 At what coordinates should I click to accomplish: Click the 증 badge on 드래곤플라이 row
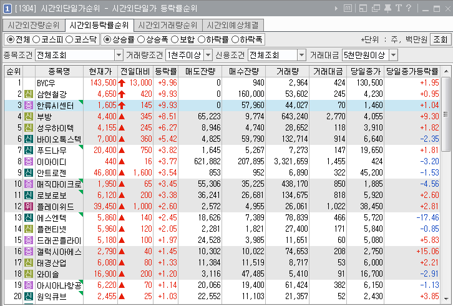28,240
